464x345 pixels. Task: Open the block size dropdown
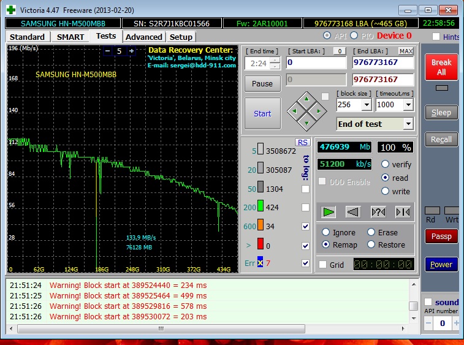367,105
